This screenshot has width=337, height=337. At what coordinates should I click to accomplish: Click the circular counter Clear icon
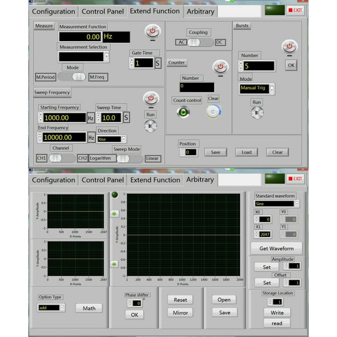coord(213,112)
